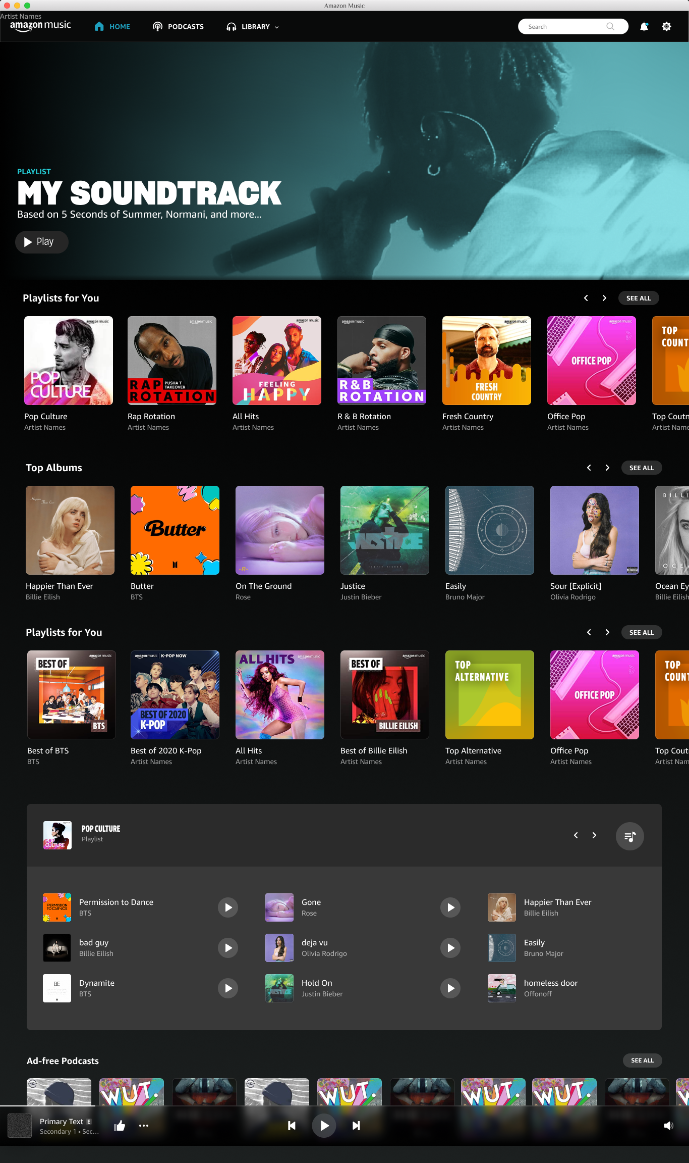Image resolution: width=689 pixels, height=1163 pixels.
Task: Open On The Ground album cover
Action: (x=280, y=530)
